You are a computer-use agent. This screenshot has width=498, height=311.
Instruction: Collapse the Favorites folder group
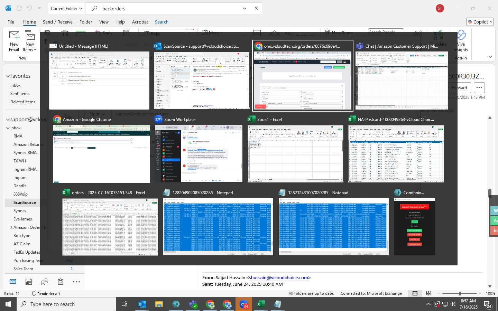click(x=8, y=76)
